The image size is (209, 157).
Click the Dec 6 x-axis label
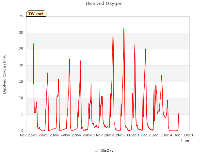[x=189, y=135]
